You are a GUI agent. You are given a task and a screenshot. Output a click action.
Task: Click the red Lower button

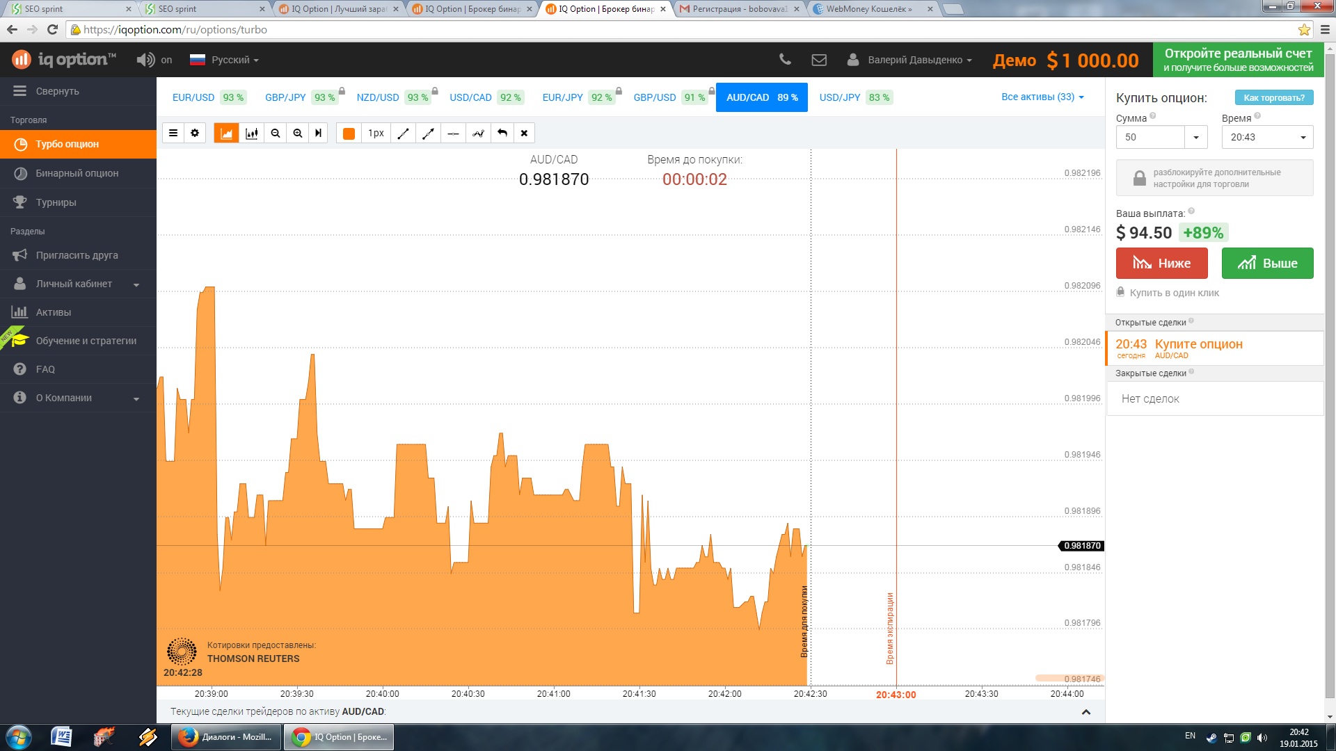pyautogui.click(x=1161, y=264)
